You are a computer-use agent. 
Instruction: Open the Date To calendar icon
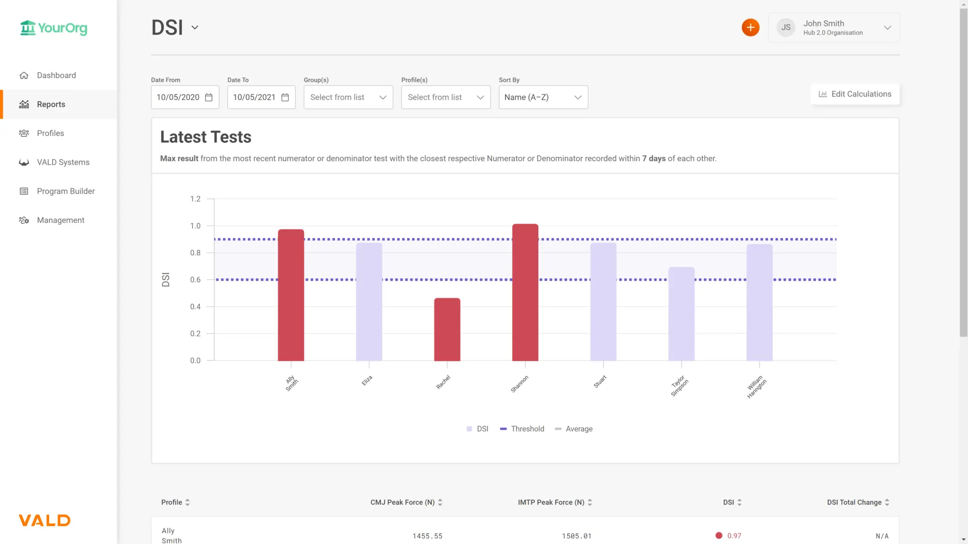285,97
